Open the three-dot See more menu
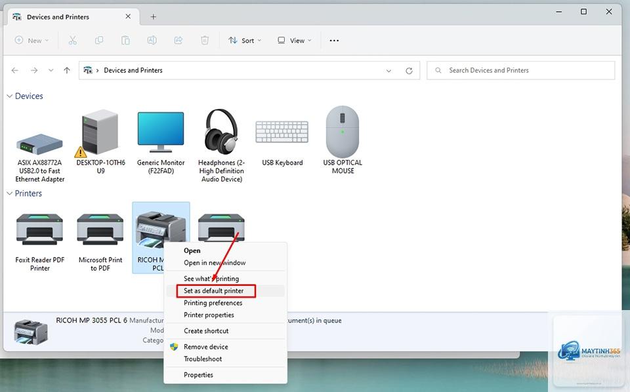This screenshot has height=392, width=630. [x=334, y=41]
